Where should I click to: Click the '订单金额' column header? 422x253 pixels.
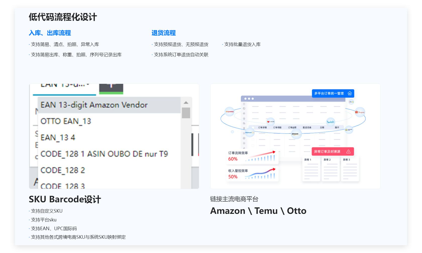tap(292, 128)
